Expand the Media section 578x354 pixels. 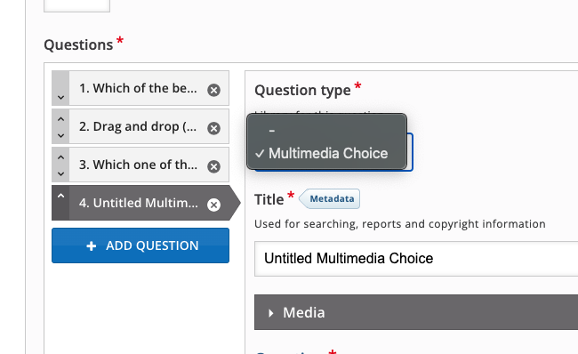tap(416, 312)
